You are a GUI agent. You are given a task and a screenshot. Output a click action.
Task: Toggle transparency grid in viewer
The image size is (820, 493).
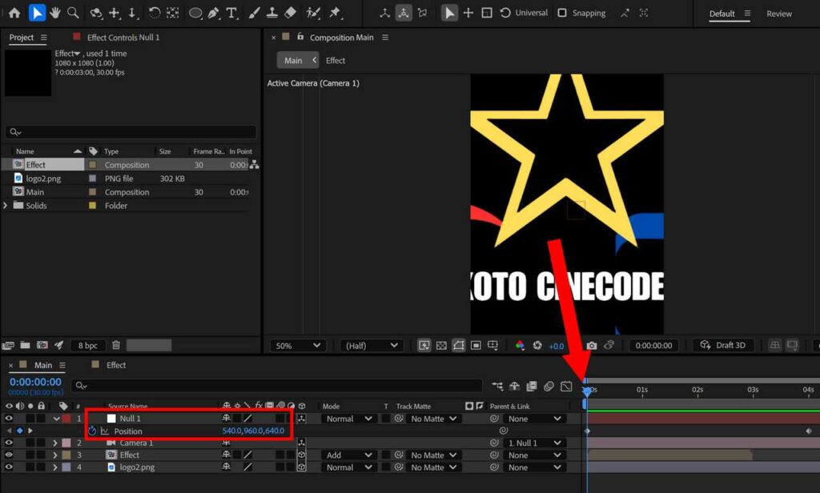tap(441, 346)
